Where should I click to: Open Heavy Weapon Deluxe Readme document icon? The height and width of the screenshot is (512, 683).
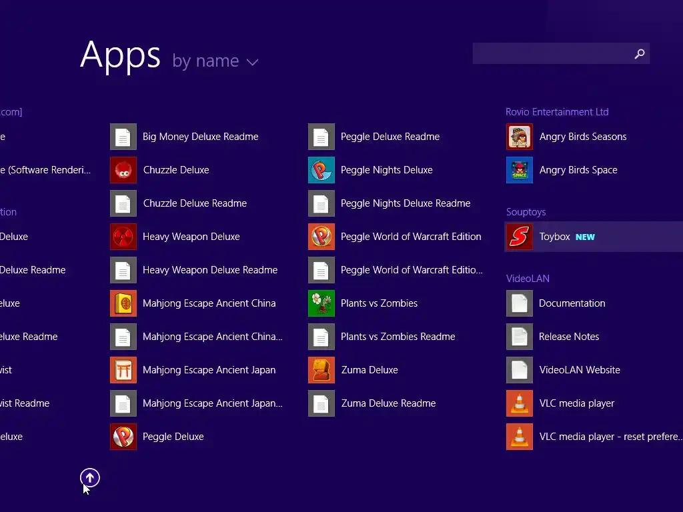coord(123,270)
